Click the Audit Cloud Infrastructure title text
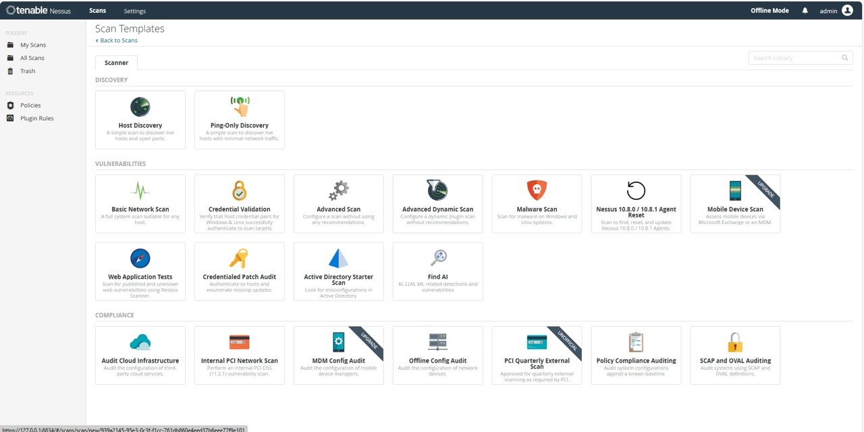 (140, 360)
